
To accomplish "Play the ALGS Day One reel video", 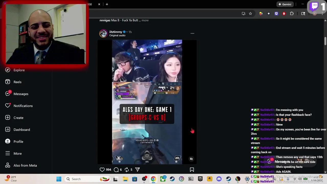I will pyautogui.click(x=147, y=102).
